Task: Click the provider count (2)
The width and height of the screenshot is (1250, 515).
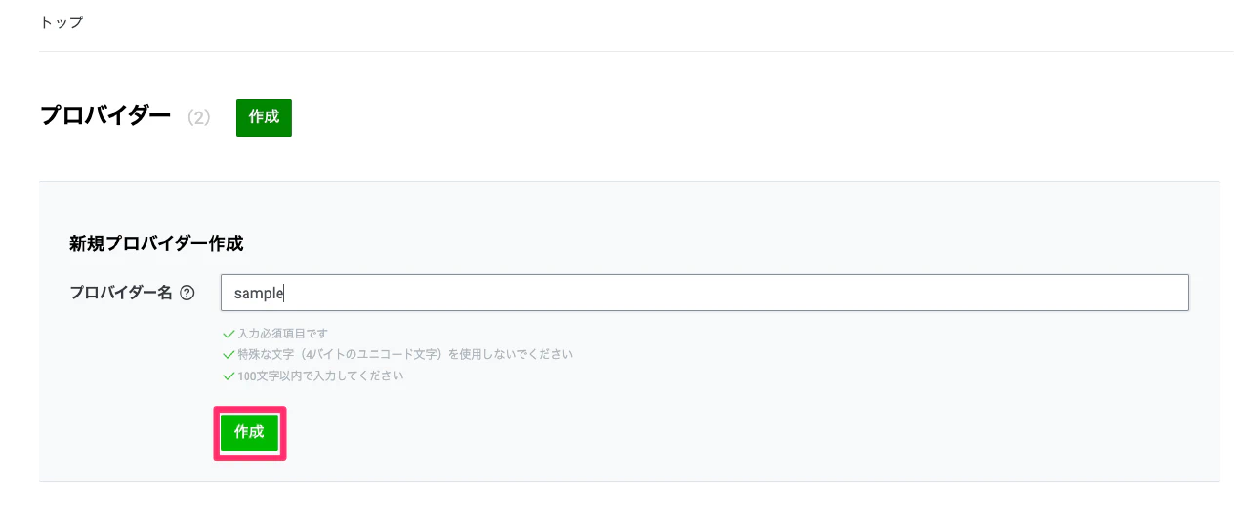Action: (199, 118)
